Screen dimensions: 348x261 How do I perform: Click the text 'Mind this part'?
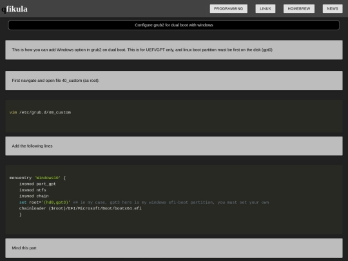tap(24, 248)
